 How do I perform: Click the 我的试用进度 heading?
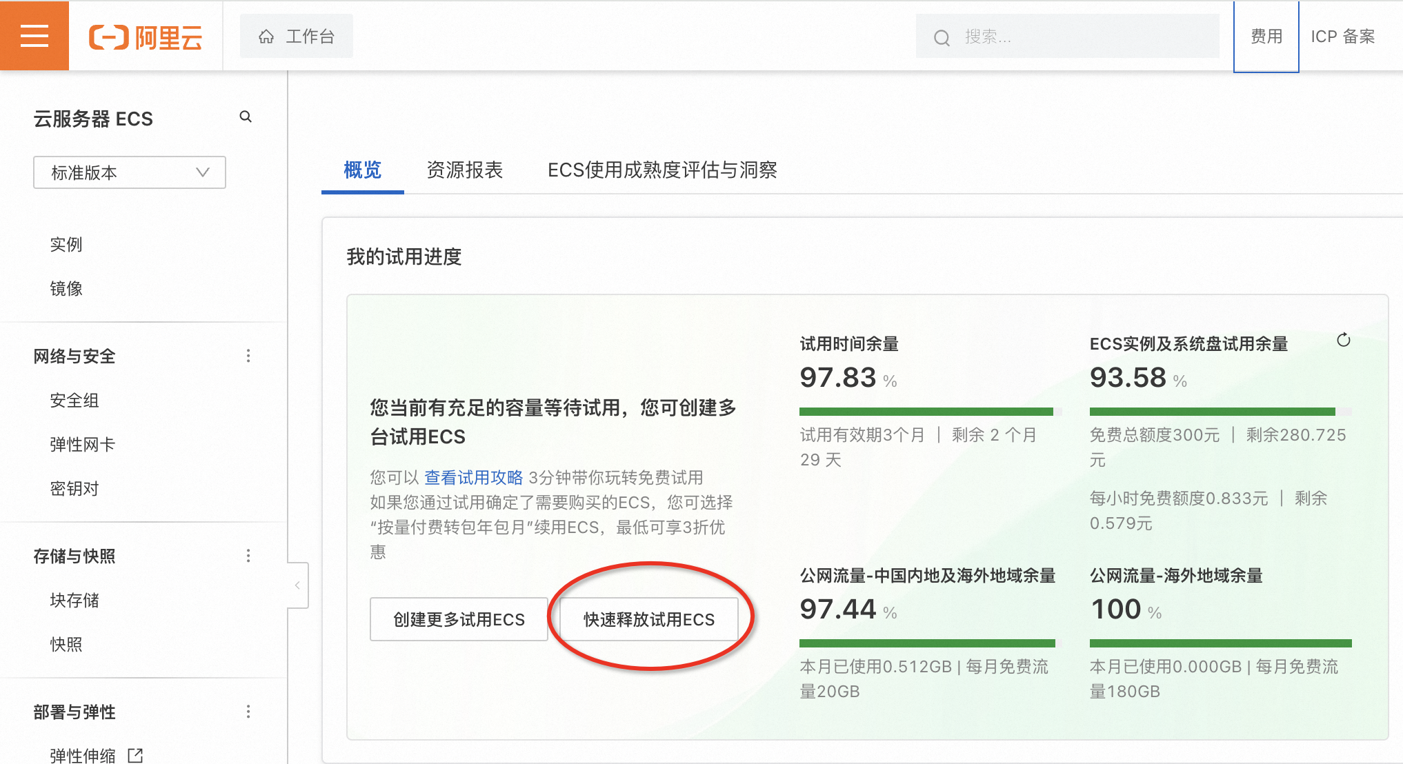click(404, 257)
